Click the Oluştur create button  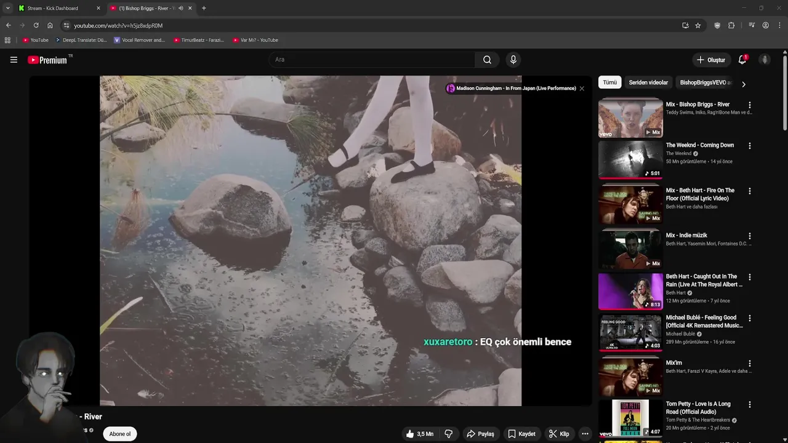[710, 60]
